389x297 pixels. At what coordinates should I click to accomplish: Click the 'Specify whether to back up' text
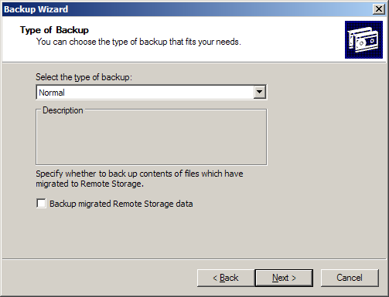coord(139,174)
